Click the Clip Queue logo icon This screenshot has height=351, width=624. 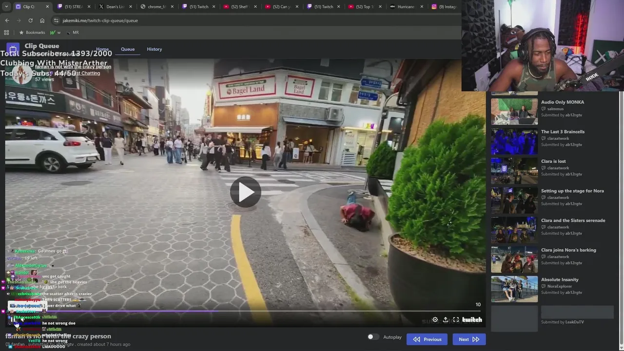coord(13,49)
